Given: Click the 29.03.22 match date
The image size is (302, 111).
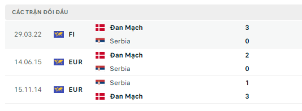Looking at the screenshot, I should point(28,34).
